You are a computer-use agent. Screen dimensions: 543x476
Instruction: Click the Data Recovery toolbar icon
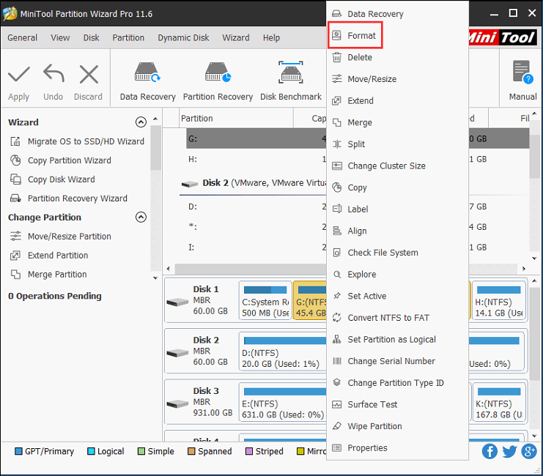click(x=147, y=73)
